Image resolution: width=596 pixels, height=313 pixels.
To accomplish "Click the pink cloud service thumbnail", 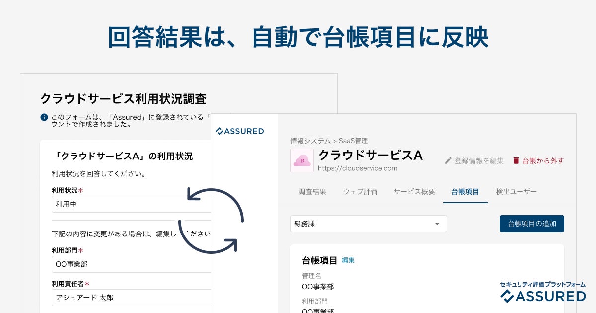I will [302, 160].
